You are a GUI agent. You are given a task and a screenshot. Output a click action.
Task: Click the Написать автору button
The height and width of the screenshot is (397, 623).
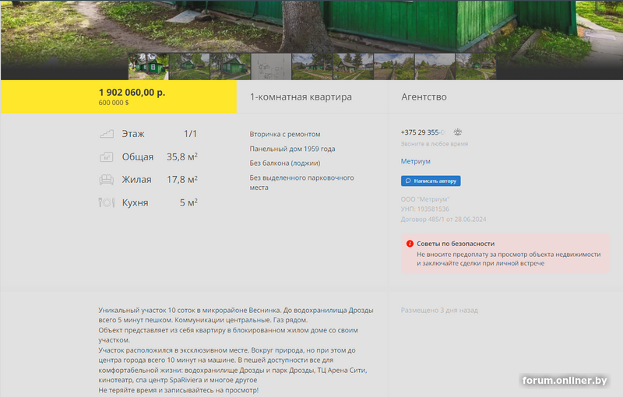point(431,181)
